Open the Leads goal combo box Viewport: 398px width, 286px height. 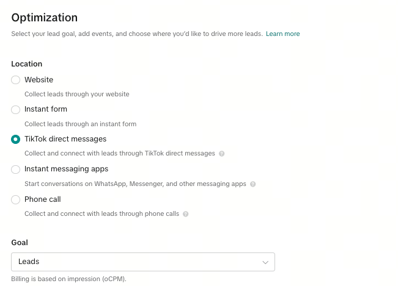(x=143, y=262)
